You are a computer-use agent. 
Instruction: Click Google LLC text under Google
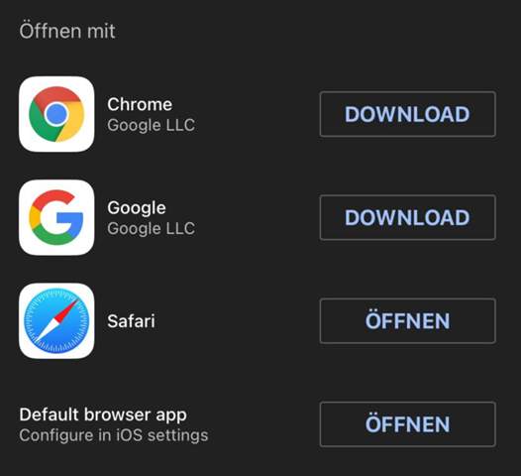(152, 228)
